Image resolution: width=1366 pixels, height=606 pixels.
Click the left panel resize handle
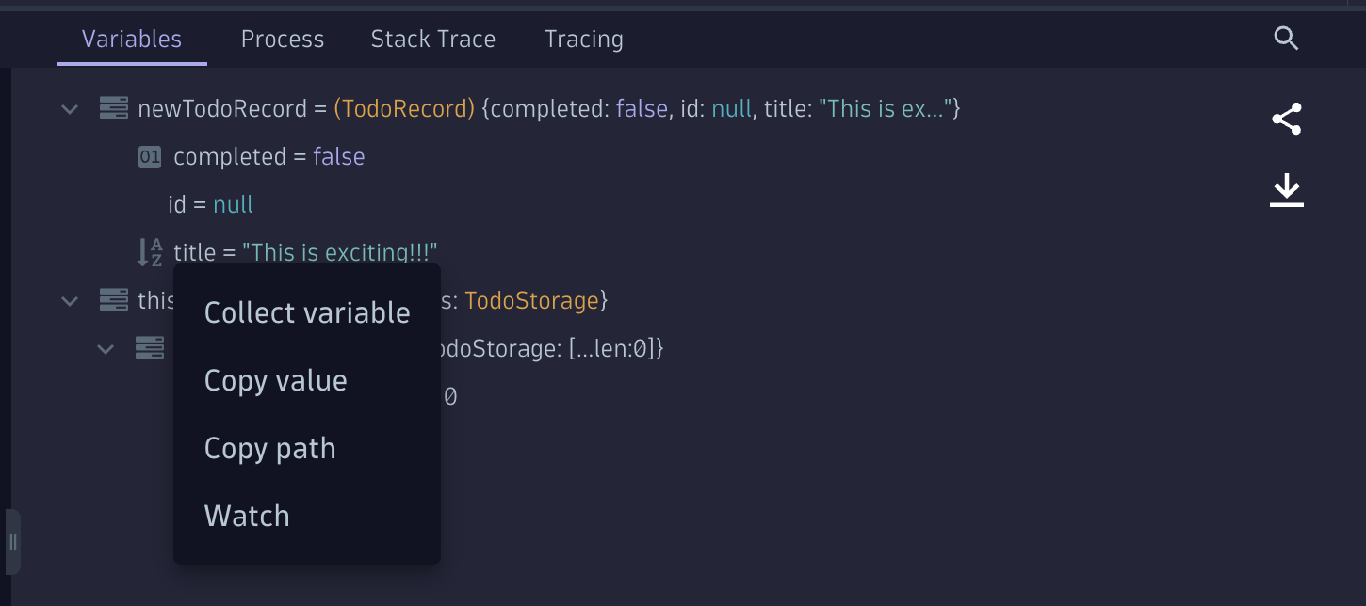pyautogui.click(x=13, y=542)
